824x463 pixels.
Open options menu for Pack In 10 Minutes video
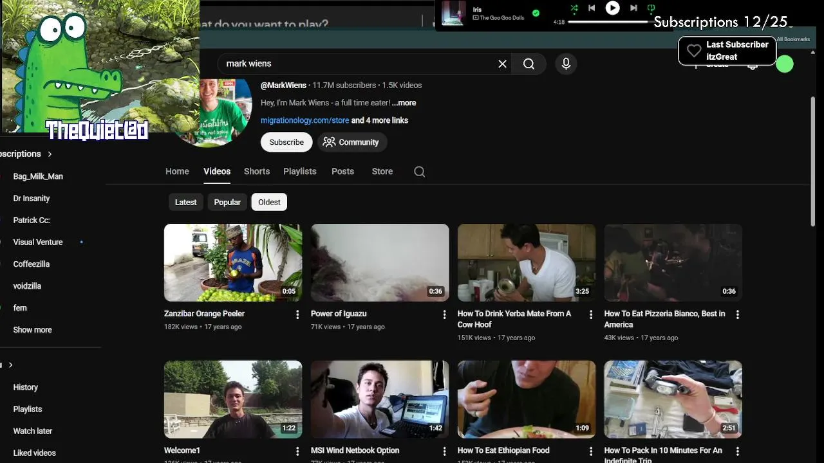(738, 451)
